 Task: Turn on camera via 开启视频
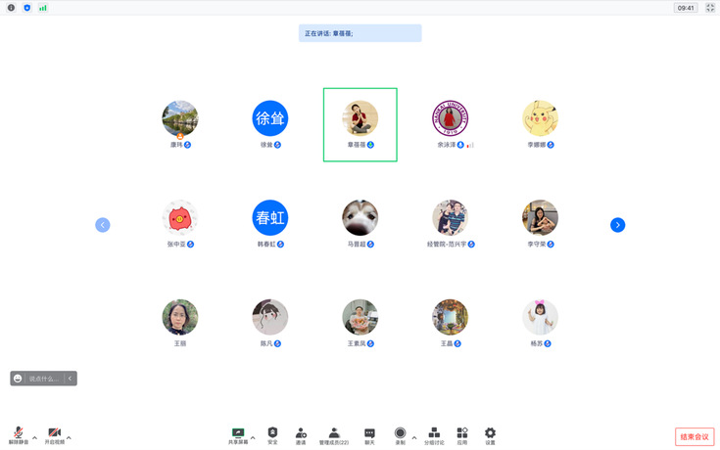point(55,433)
